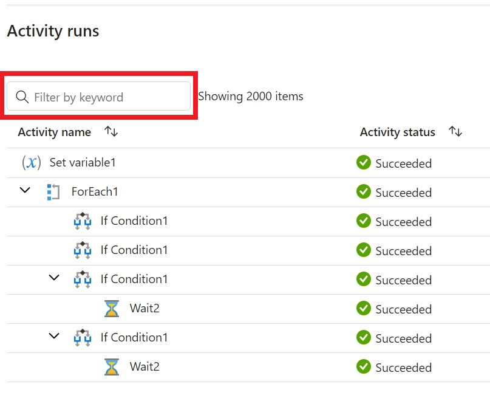This screenshot has width=490, height=415.
Task: Click the search magnifier icon in filter box
Action: point(22,97)
